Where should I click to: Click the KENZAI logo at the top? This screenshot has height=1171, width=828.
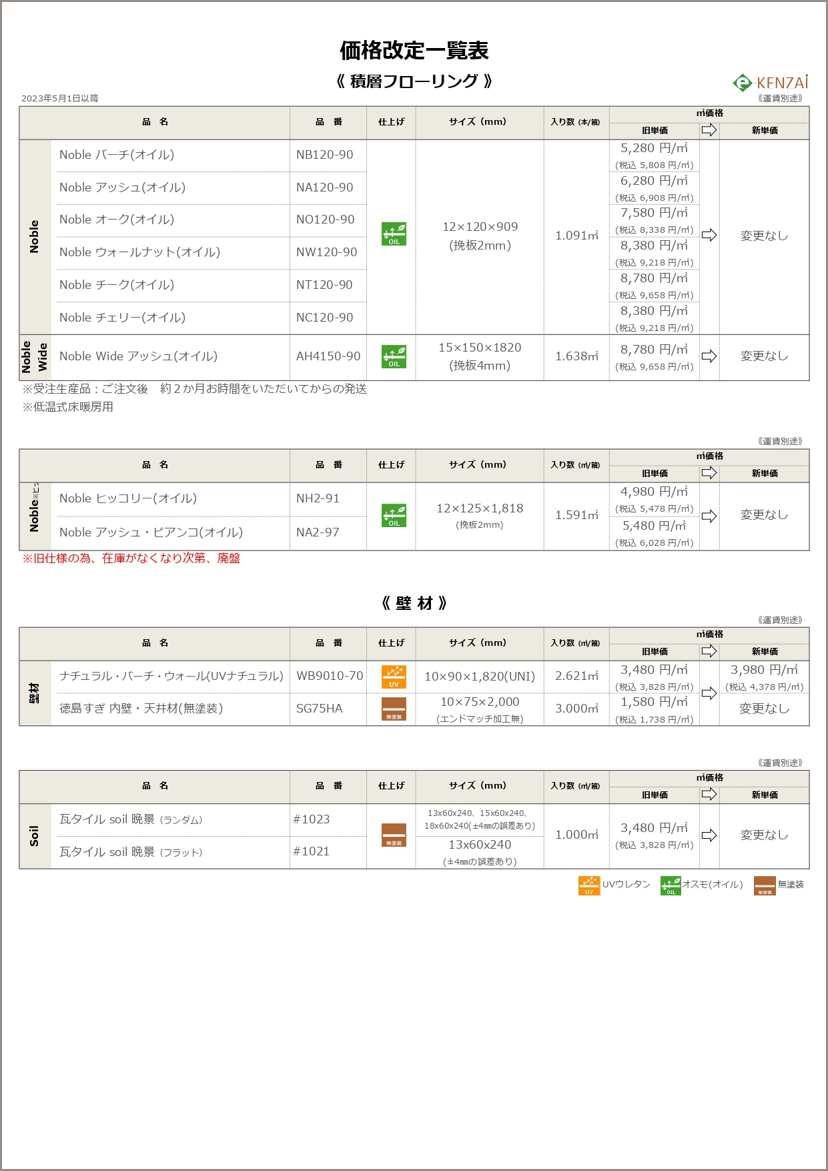(771, 82)
